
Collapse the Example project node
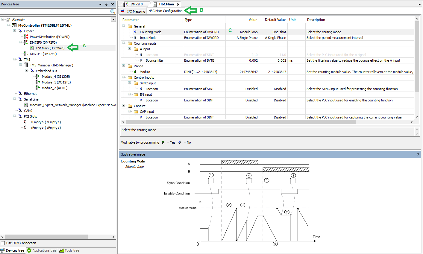(3, 19)
